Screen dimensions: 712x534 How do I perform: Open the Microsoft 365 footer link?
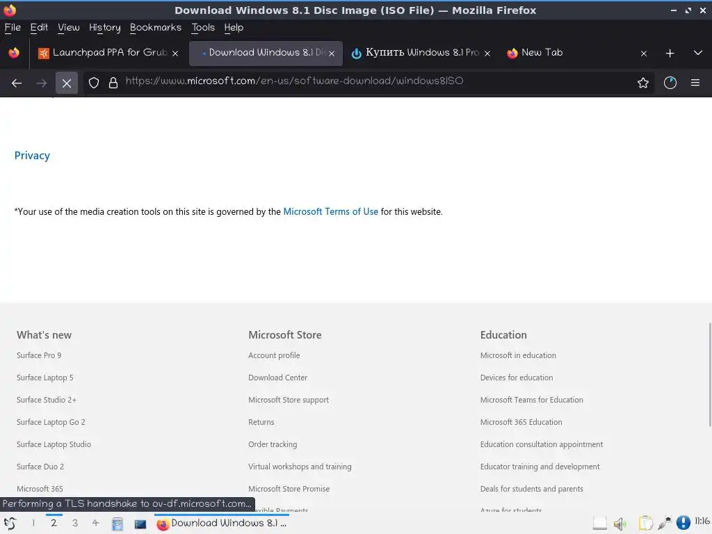[x=40, y=489]
